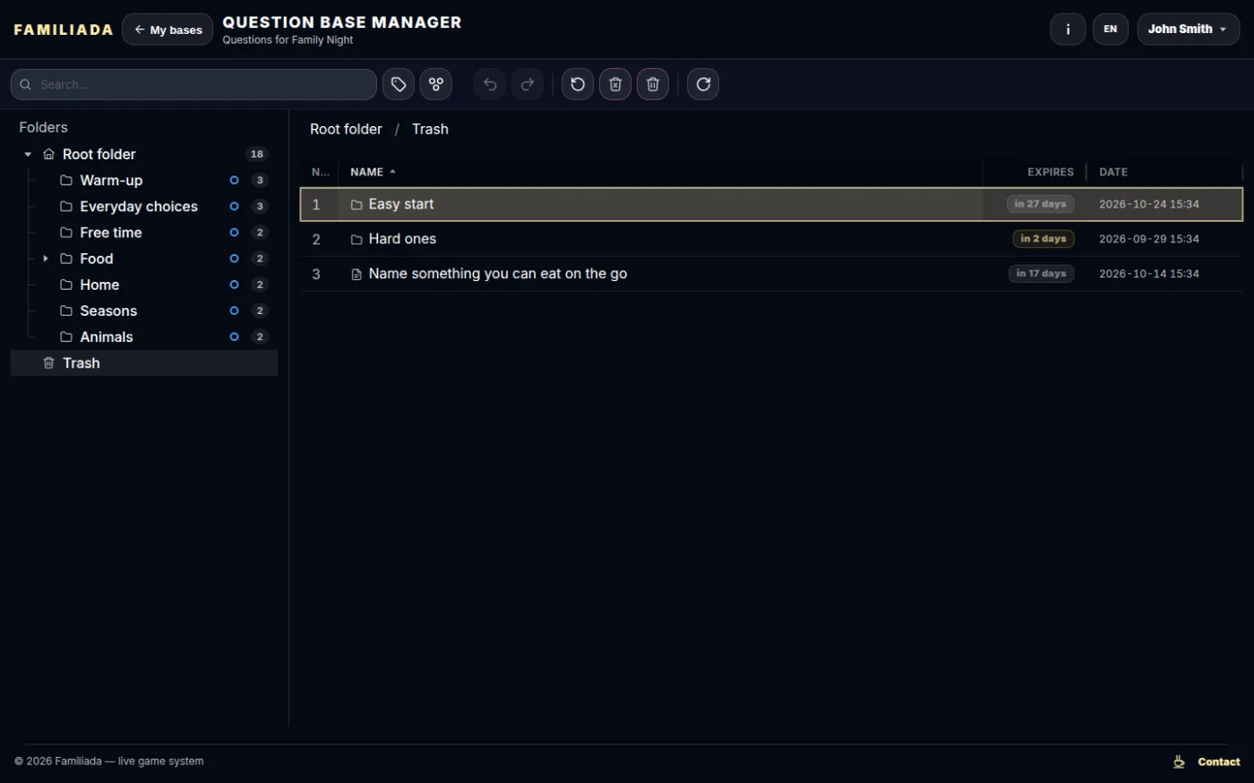Expand the Food folder arrow
Viewport: 1254px width, 783px height.
coord(46,259)
